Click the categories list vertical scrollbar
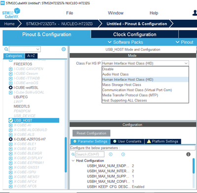 66,155
